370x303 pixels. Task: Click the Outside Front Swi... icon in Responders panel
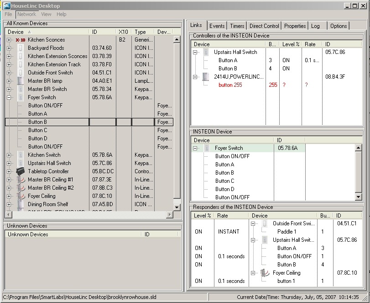[x=265, y=223]
